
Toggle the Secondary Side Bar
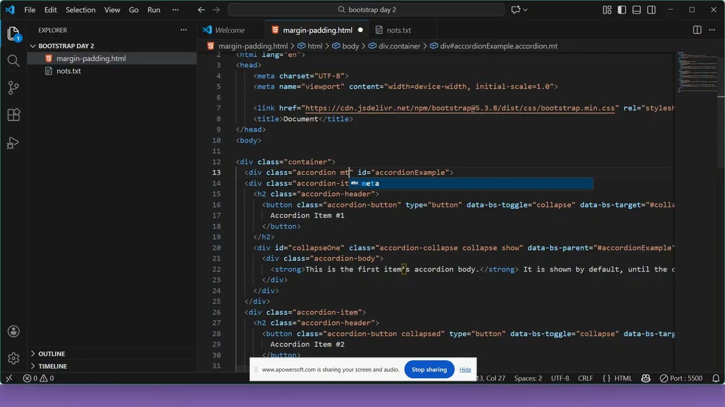point(651,10)
